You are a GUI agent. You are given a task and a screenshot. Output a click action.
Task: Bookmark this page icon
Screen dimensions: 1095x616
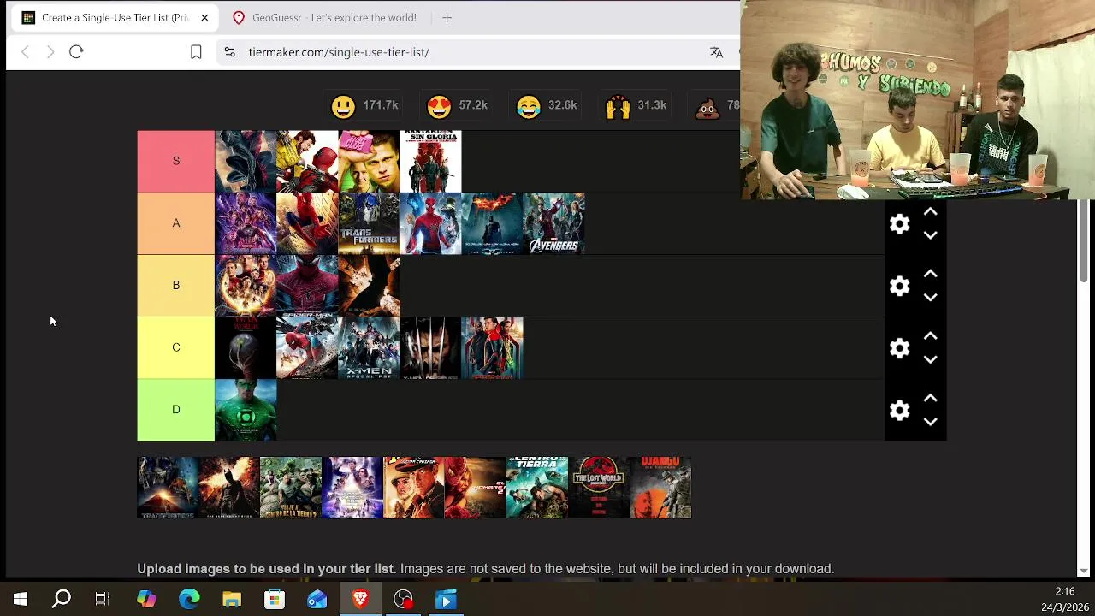(x=196, y=52)
